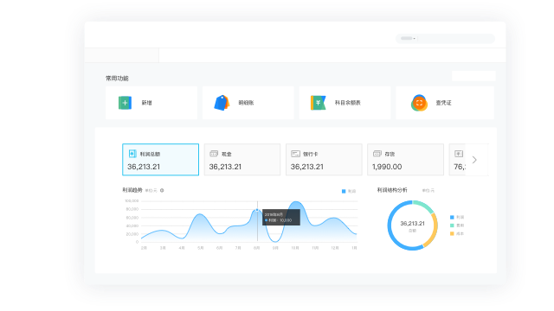Select the 存货 1,990.00 summary card
The width and height of the screenshot is (554, 311).
pyautogui.click(x=405, y=159)
